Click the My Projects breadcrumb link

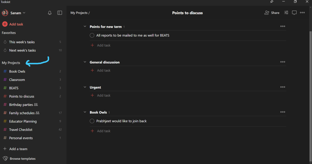coord(79,13)
